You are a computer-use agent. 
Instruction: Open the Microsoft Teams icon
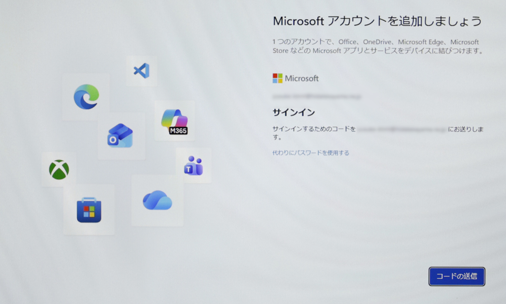coord(193,165)
